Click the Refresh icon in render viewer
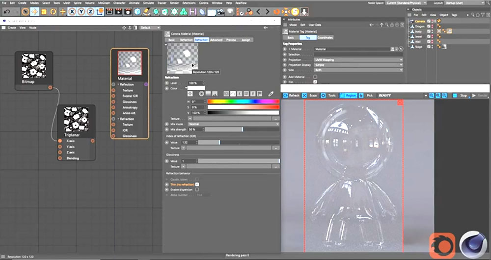This screenshot has height=260, width=491. pyautogui.click(x=286, y=95)
